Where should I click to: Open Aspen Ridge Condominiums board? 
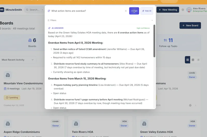(22, 132)
